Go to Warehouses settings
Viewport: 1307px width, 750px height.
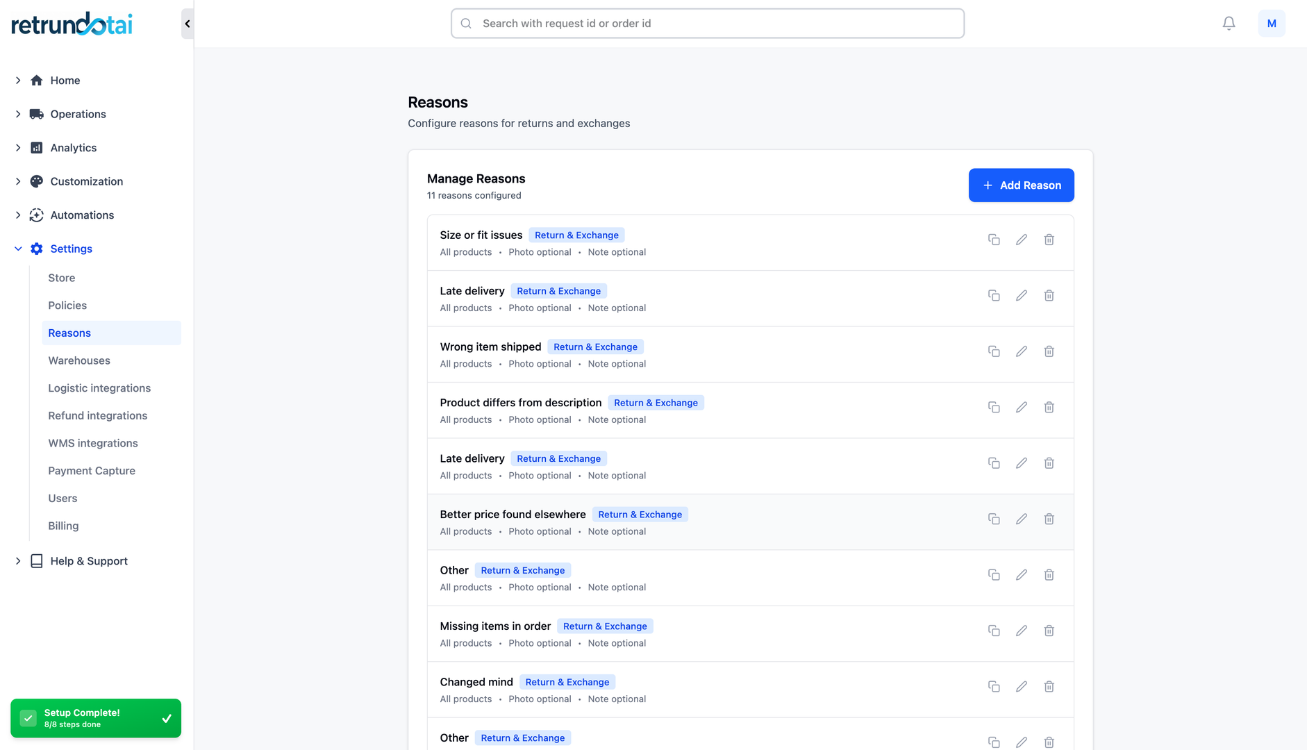[79, 360]
